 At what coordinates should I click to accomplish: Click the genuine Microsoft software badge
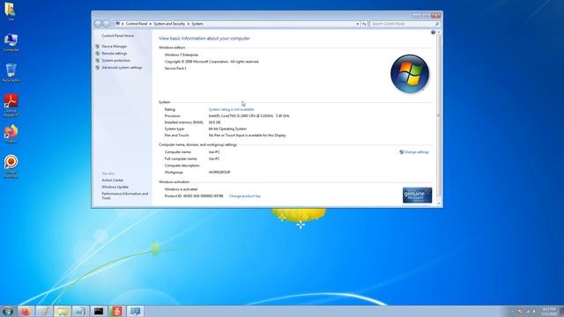(x=417, y=195)
